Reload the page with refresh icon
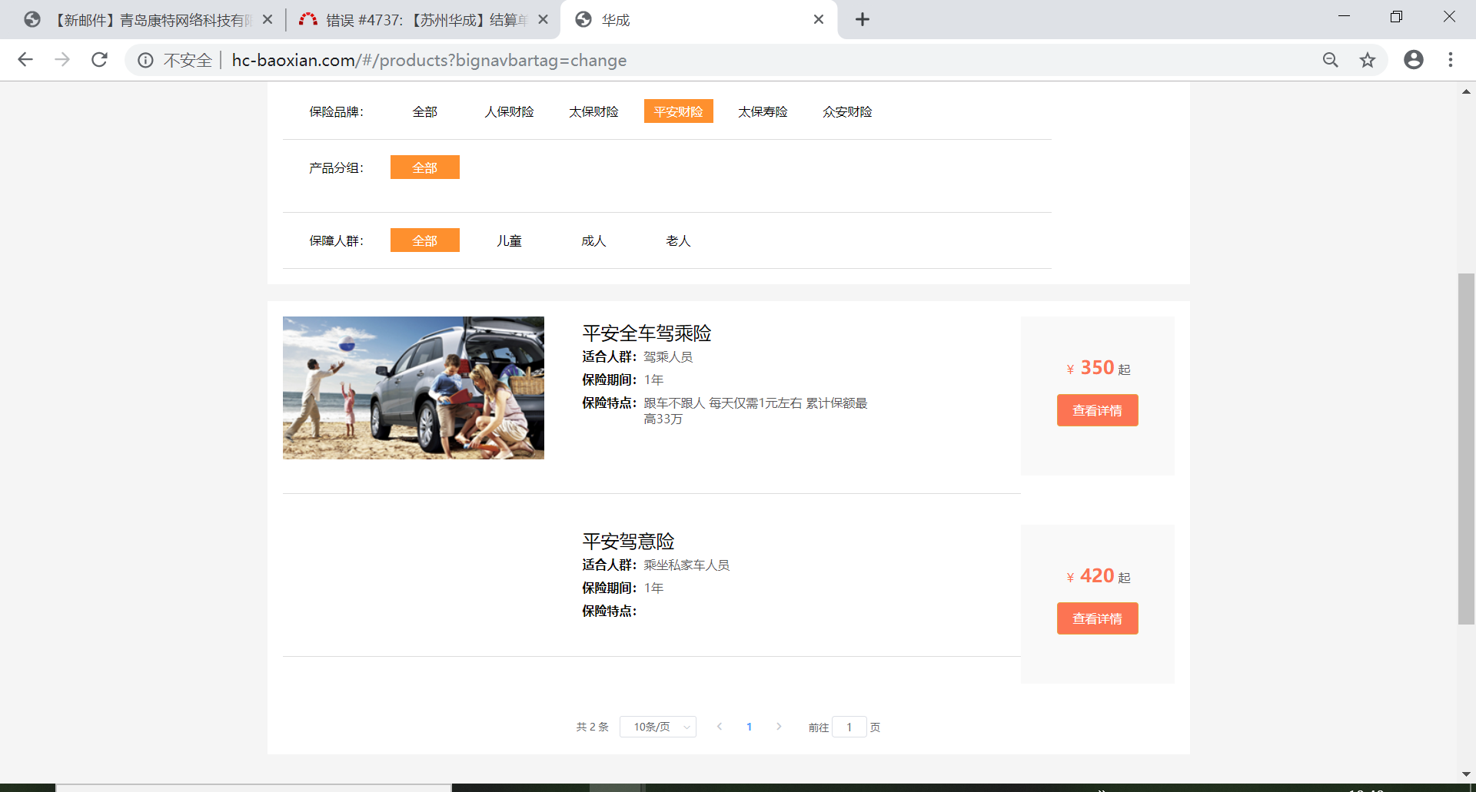The width and height of the screenshot is (1476, 792). pyautogui.click(x=99, y=60)
